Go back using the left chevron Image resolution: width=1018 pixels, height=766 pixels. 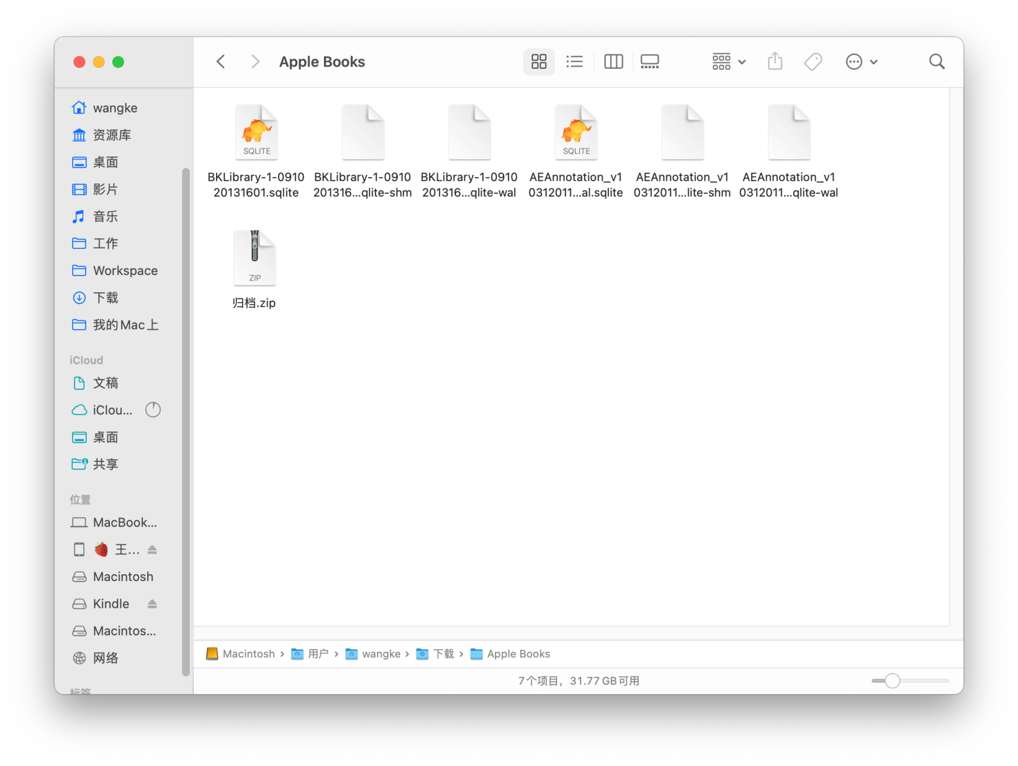220,61
